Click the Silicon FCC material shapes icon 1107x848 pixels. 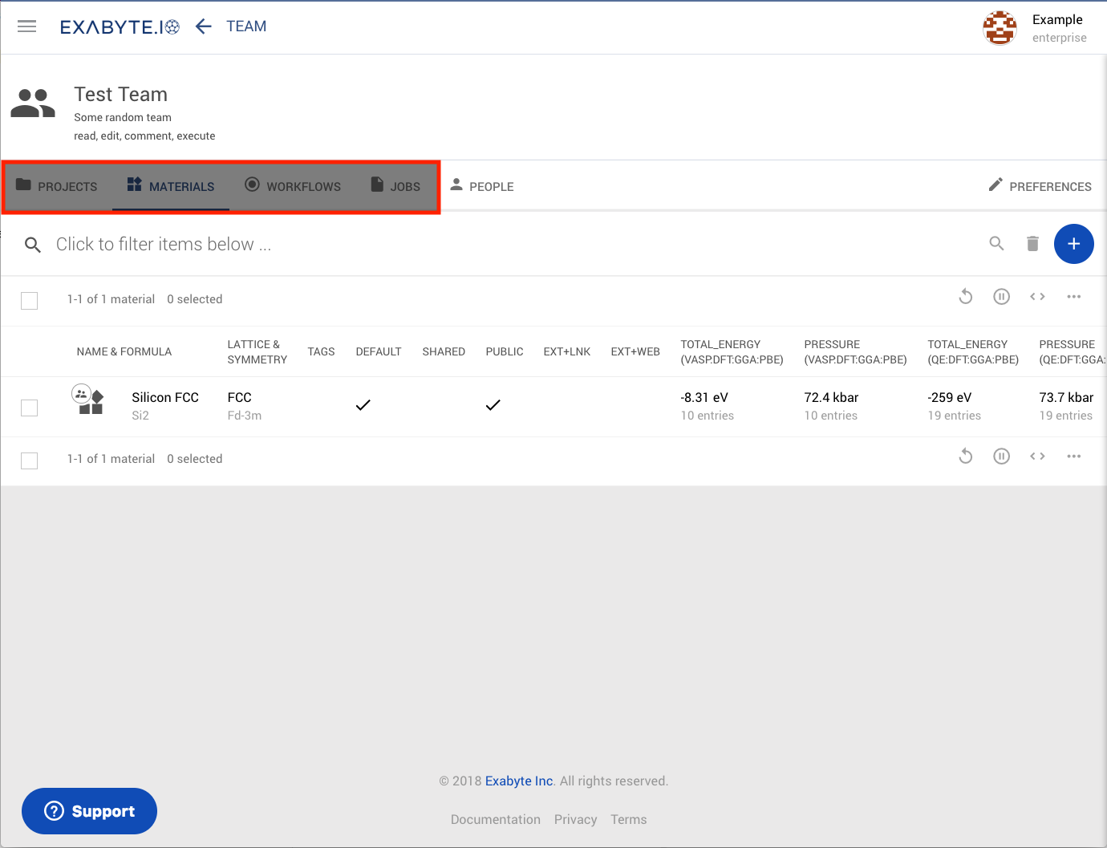point(90,400)
